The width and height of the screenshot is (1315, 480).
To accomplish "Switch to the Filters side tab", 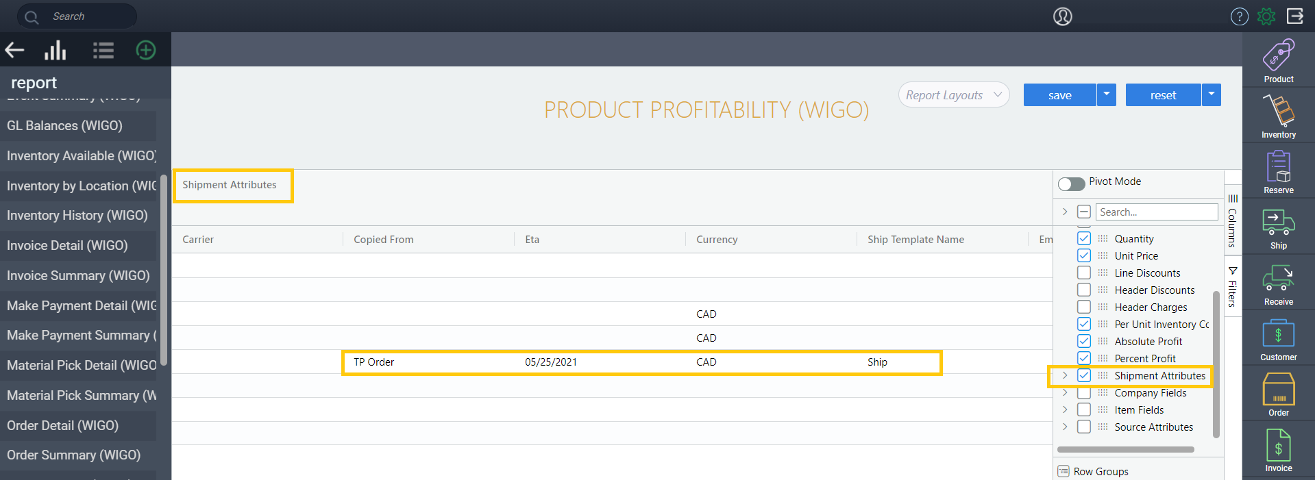I will pyautogui.click(x=1233, y=286).
